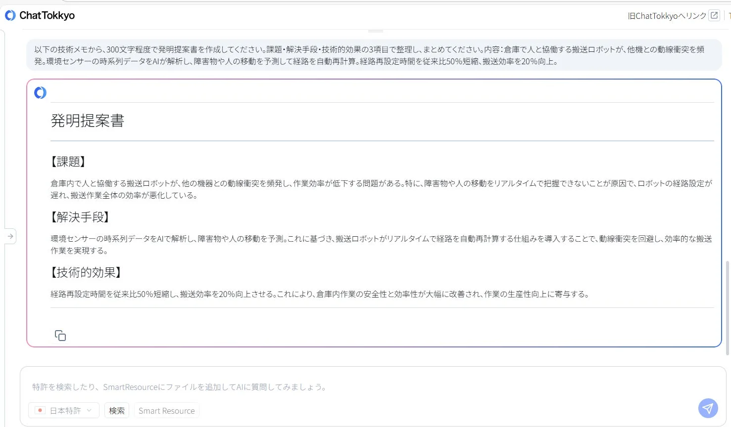The width and height of the screenshot is (731, 427).
Task: Select the 日本特許 database chip
Action: coord(63,410)
